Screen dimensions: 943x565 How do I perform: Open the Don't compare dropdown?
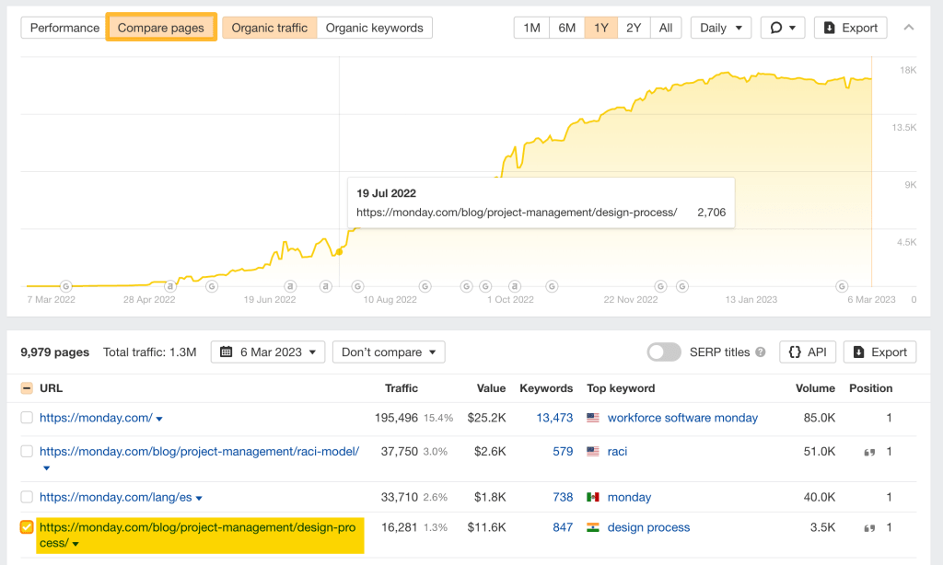pyautogui.click(x=388, y=352)
